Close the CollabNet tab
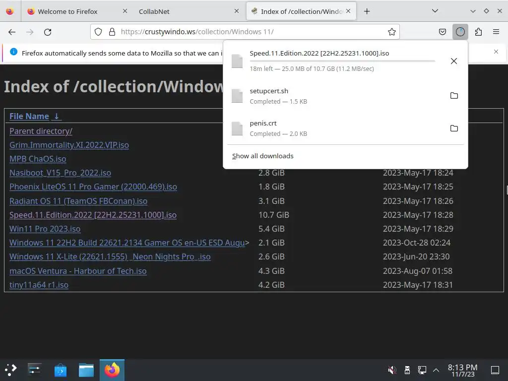 (x=237, y=11)
